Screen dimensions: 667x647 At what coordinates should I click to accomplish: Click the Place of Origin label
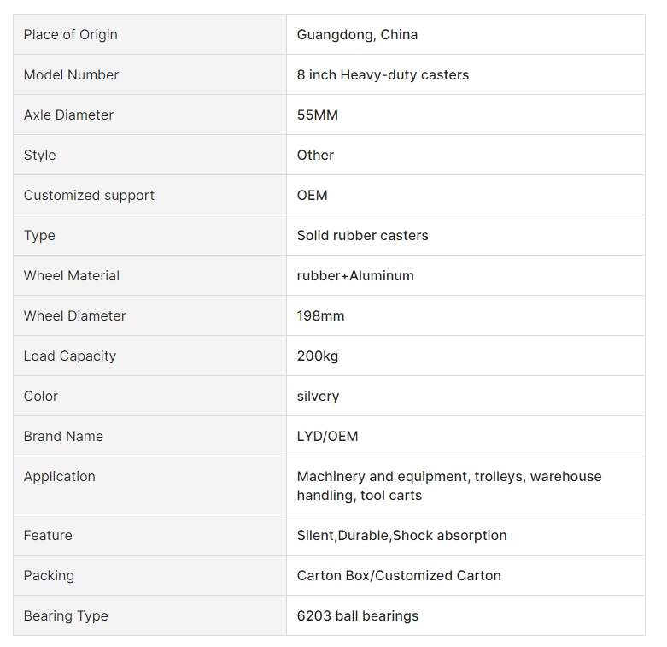pyautogui.click(x=71, y=34)
